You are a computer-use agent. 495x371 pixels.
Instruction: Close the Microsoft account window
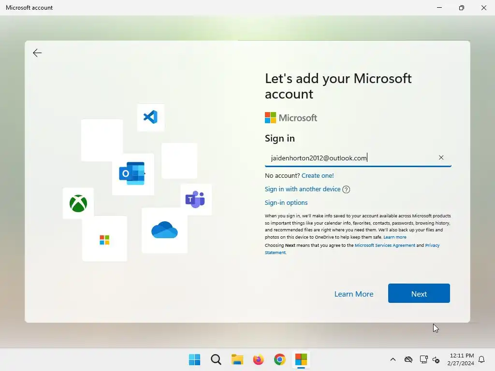(483, 8)
